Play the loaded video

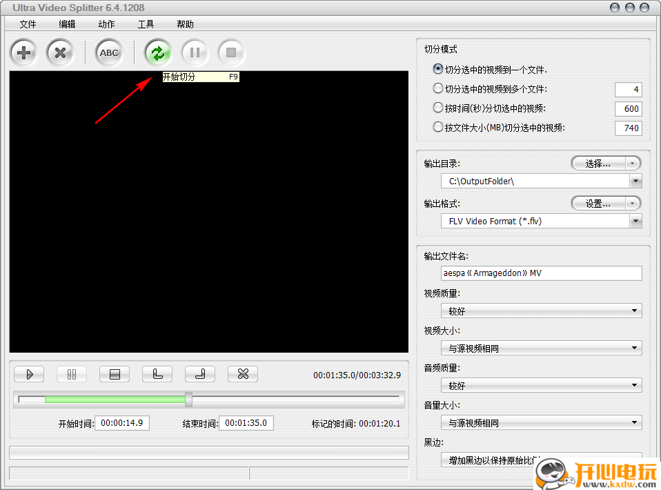pyautogui.click(x=29, y=374)
